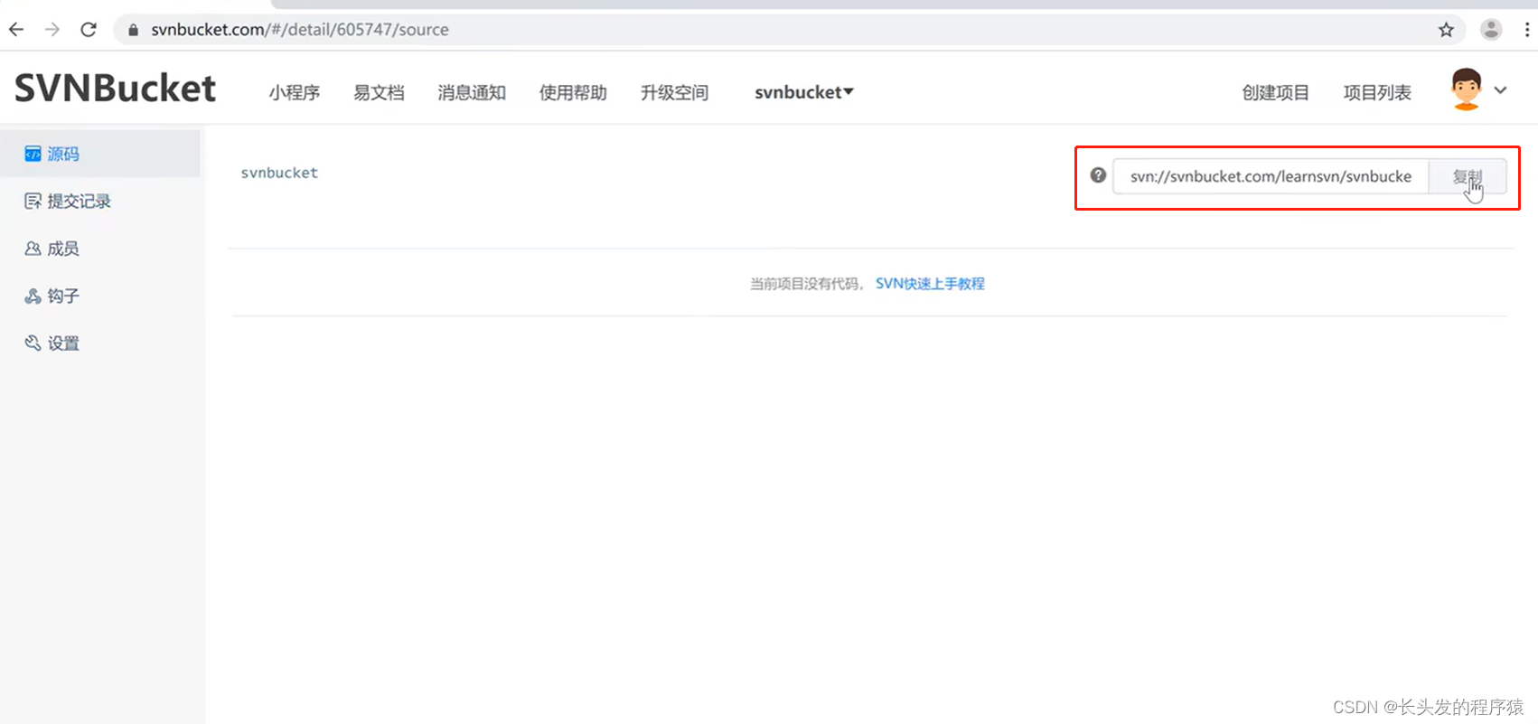Open SVN快速上手教程 tutorial link
This screenshot has width=1538, height=724.
(930, 284)
